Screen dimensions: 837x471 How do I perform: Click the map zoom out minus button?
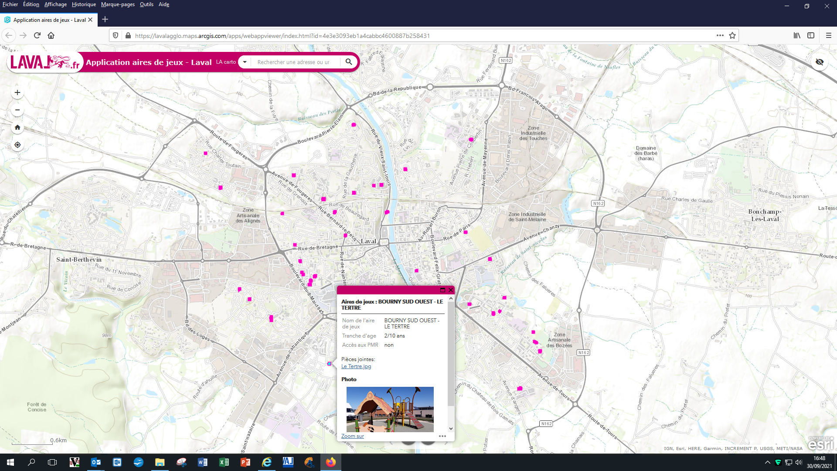17,110
